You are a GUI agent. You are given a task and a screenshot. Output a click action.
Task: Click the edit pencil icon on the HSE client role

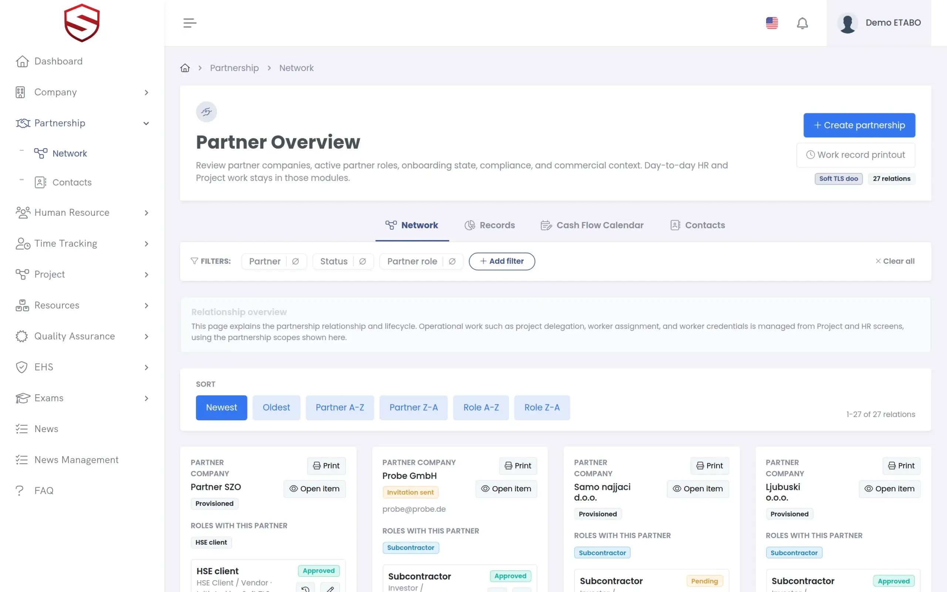tap(330, 588)
